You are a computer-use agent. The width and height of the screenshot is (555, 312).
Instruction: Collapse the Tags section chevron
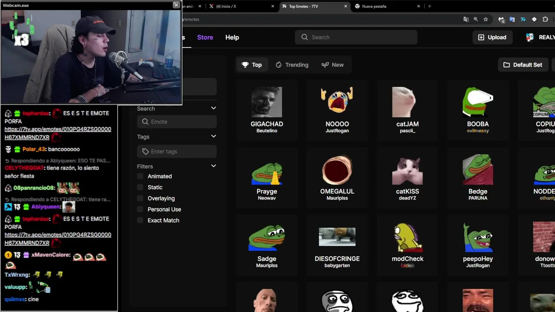click(213, 136)
